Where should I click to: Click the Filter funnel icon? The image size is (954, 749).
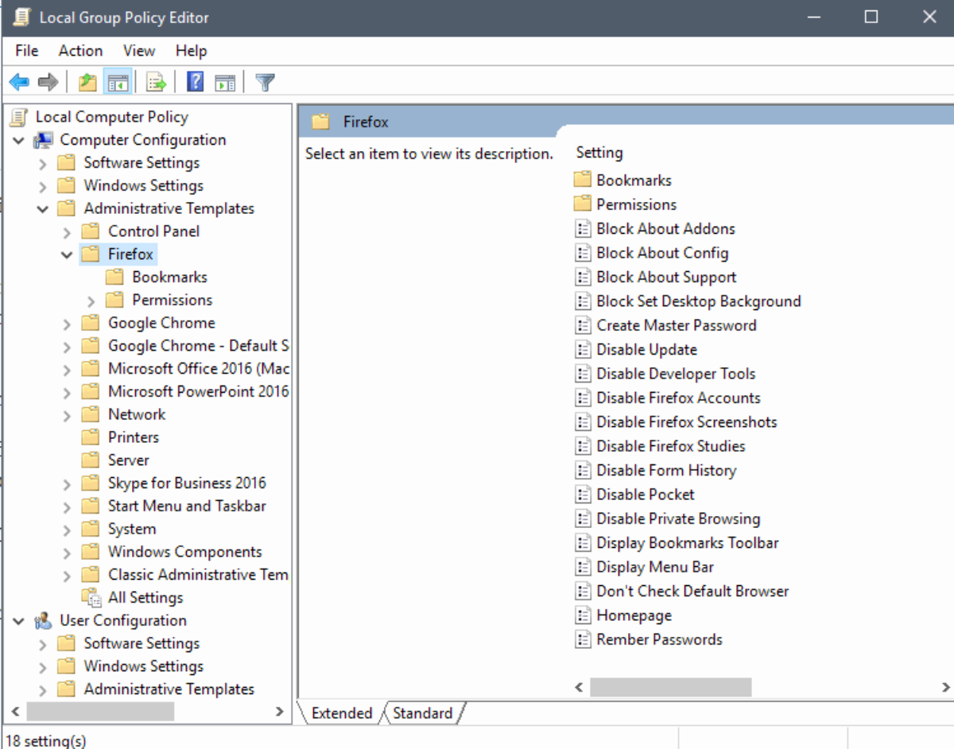pyautogui.click(x=265, y=82)
